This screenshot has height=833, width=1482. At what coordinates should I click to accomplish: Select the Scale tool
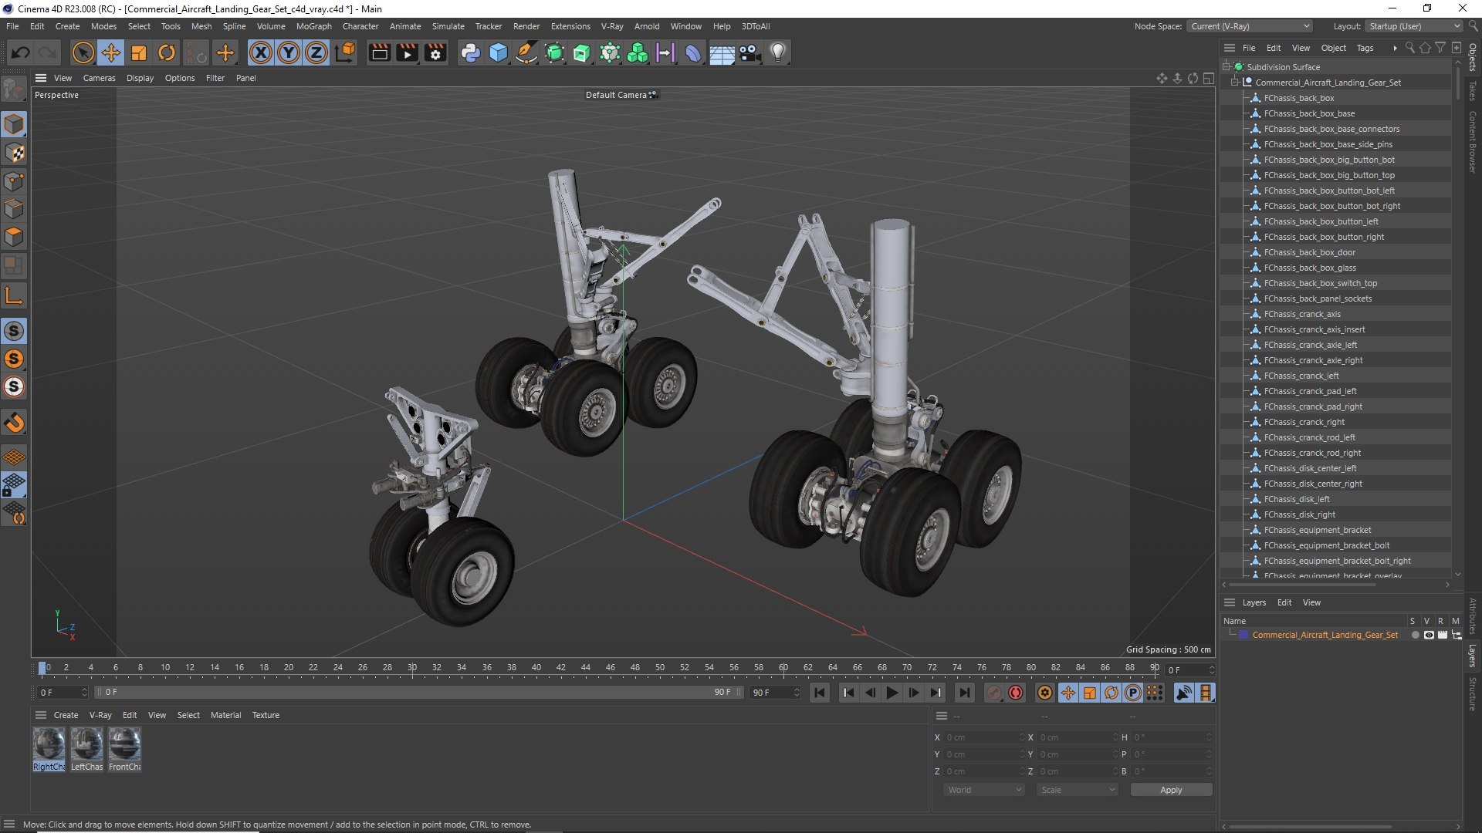[139, 52]
